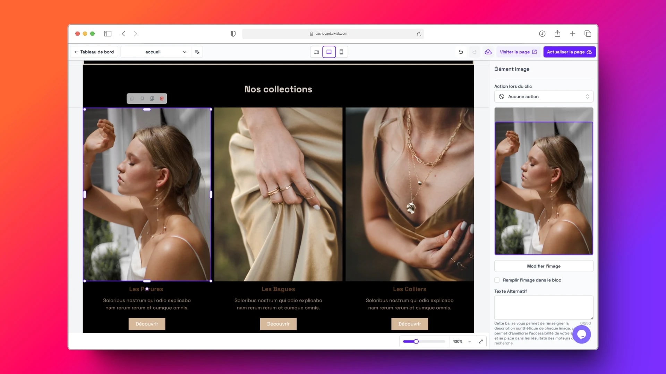Duplicate the selected image element

point(152,99)
